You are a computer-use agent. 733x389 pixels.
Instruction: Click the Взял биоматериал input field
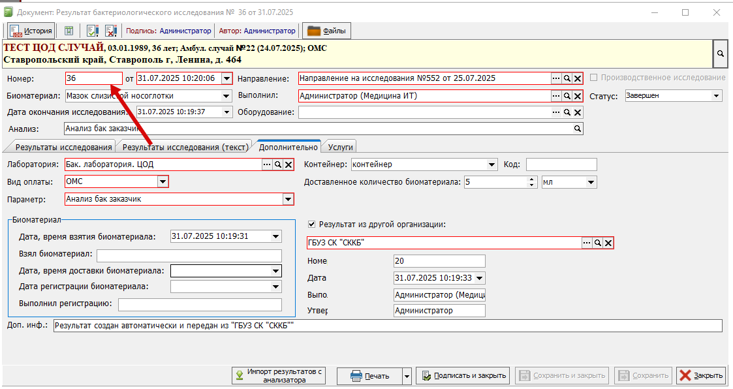[x=189, y=255]
